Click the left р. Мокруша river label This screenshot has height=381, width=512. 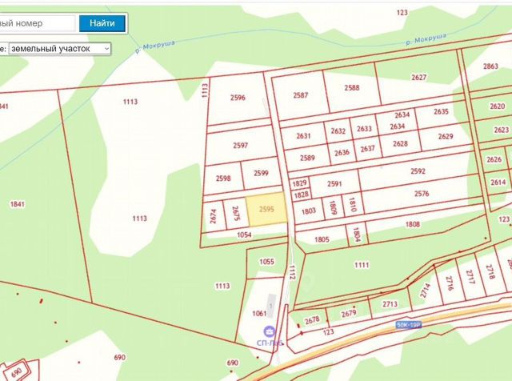[x=155, y=46]
